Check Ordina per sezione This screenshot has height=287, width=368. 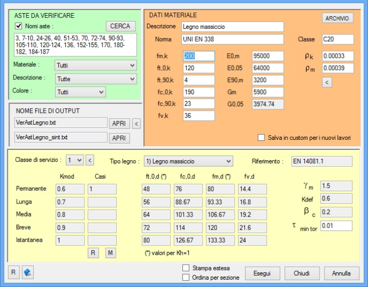[x=186, y=278]
